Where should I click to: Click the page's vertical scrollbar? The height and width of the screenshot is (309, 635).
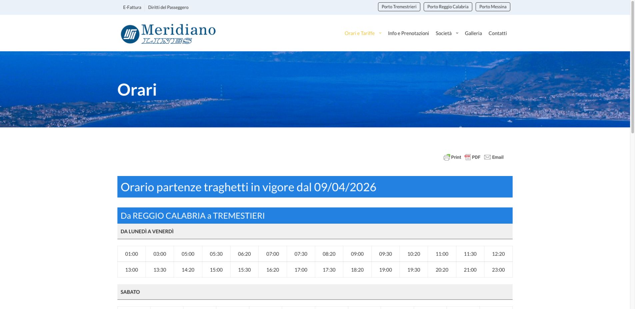[632, 67]
